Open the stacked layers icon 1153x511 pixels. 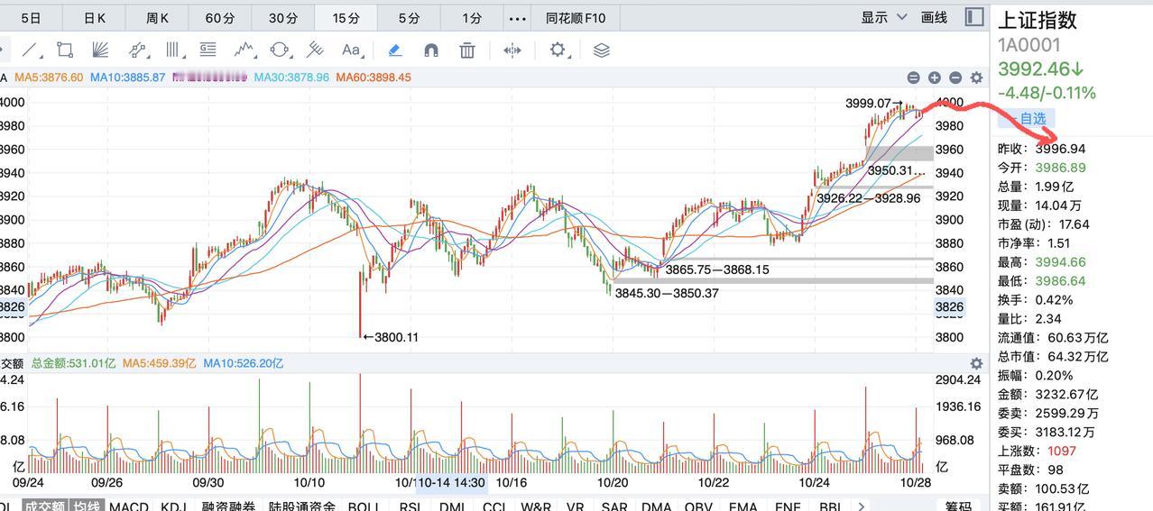pos(602,50)
